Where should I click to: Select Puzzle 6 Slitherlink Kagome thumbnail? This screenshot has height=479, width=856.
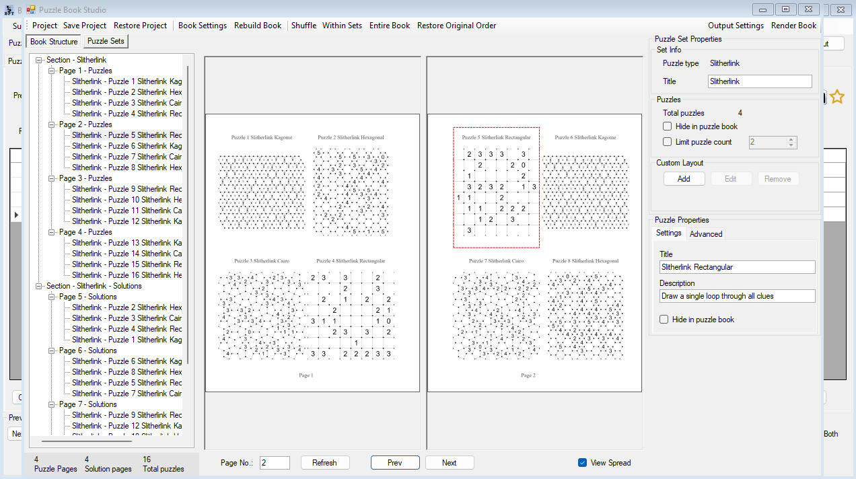(585, 188)
